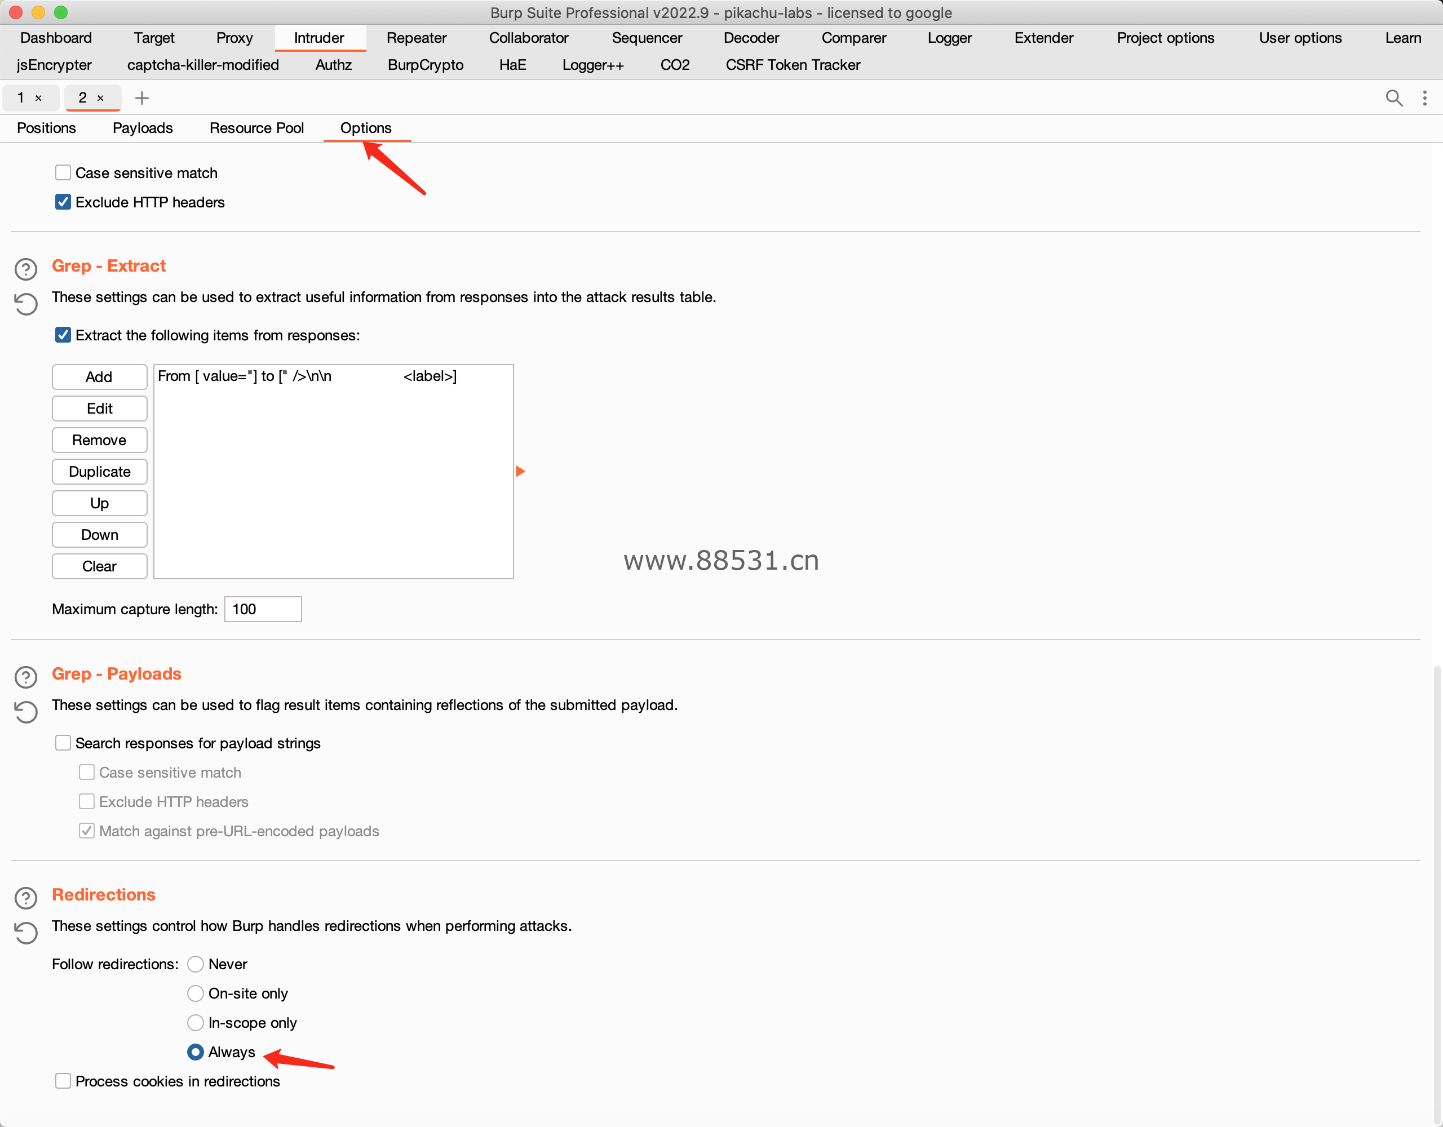Close Intruder tab 2

click(x=100, y=98)
